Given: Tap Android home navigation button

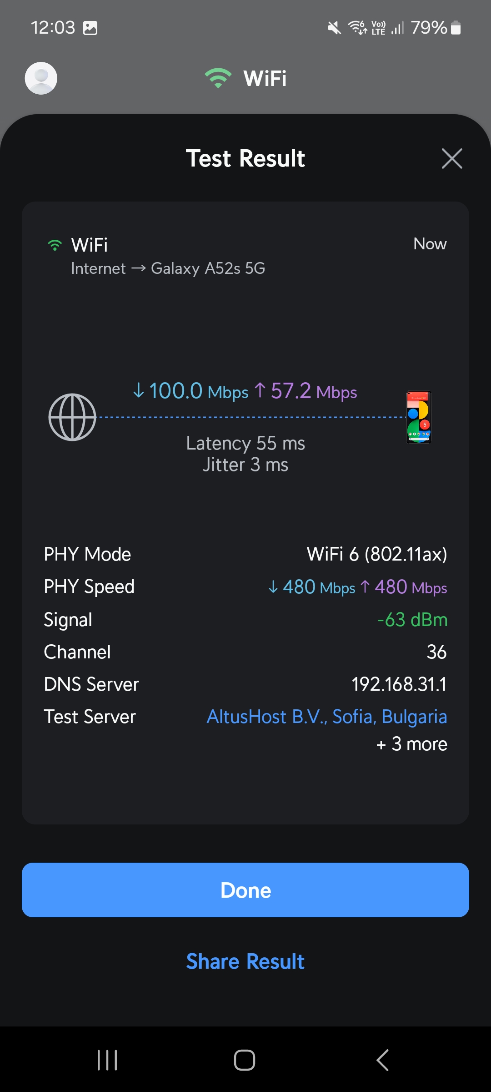Looking at the screenshot, I should 245,1060.
